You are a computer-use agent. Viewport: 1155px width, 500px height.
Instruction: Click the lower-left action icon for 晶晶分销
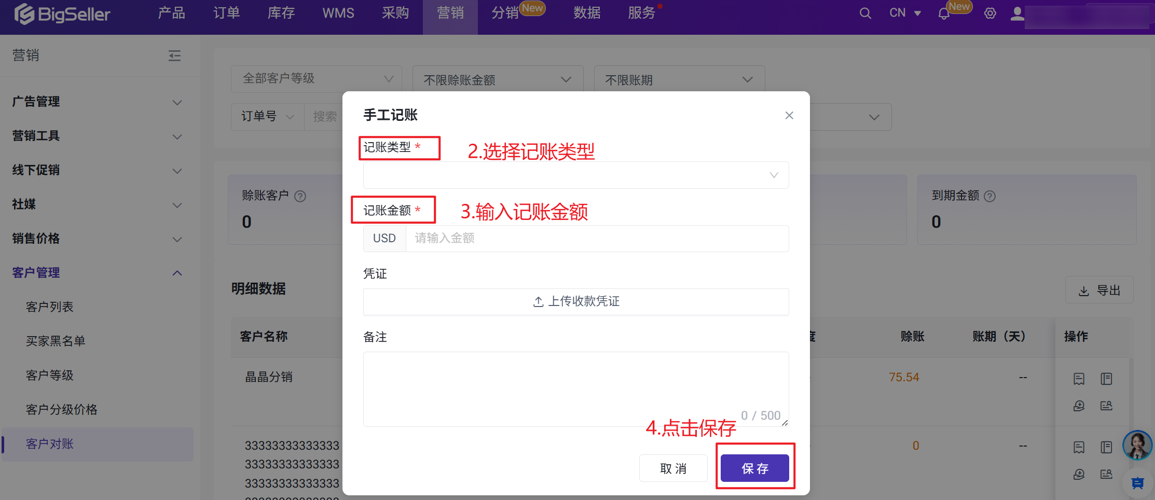pos(1079,406)
